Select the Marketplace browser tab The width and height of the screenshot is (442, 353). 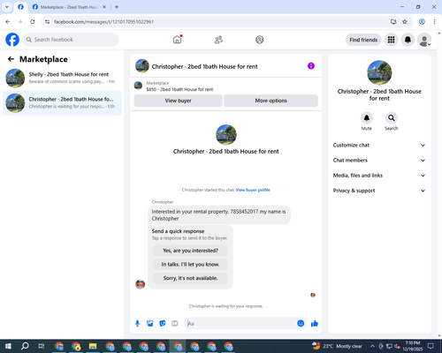coord(69,7)
